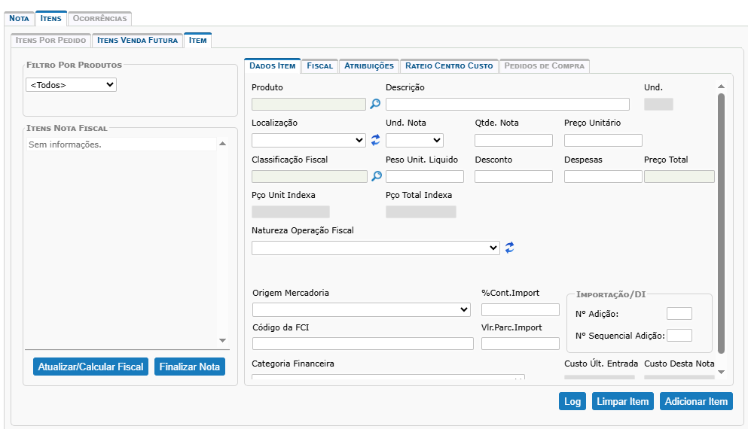Click the Adicionar Item button

tap(696, 401)
